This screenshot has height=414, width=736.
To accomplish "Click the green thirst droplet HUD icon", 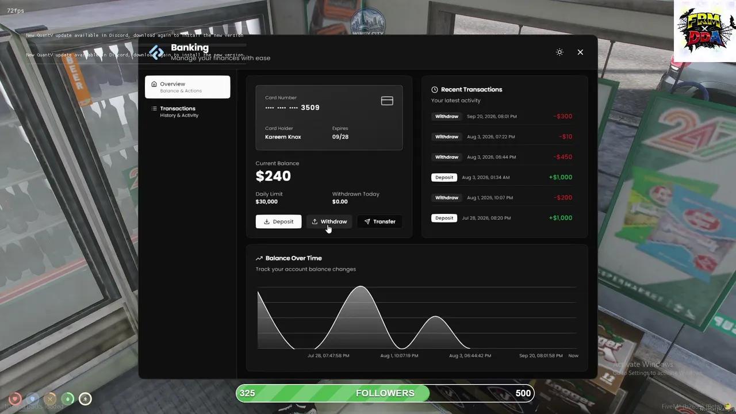I will (68, 398).
